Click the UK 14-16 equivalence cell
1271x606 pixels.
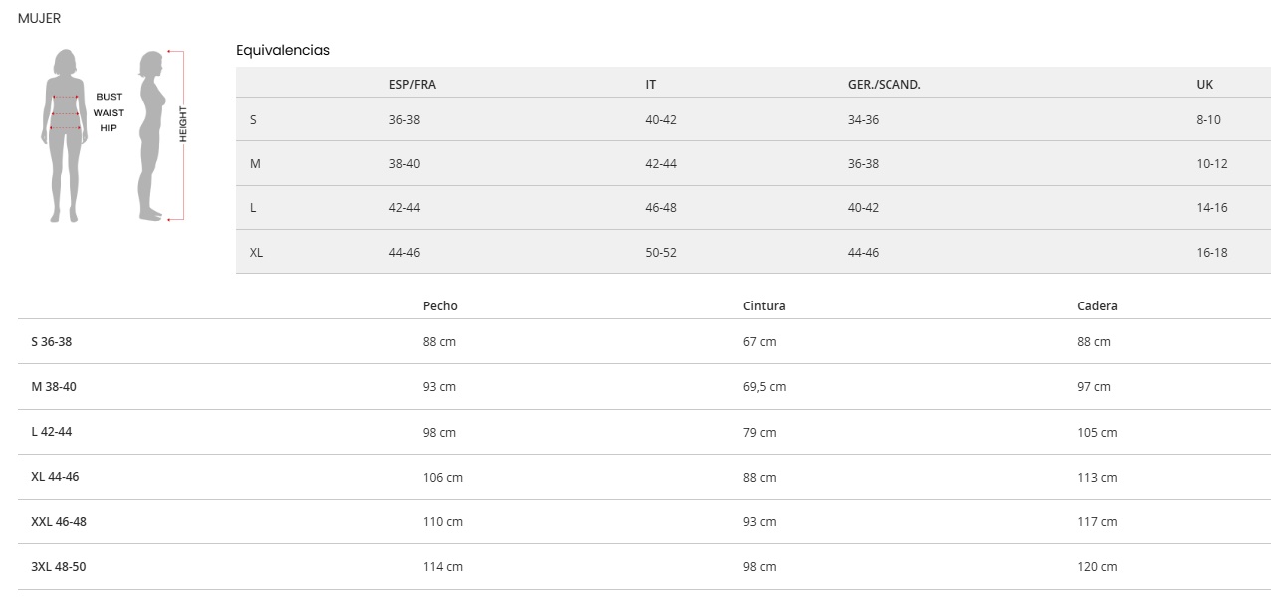pos(1211,207)
